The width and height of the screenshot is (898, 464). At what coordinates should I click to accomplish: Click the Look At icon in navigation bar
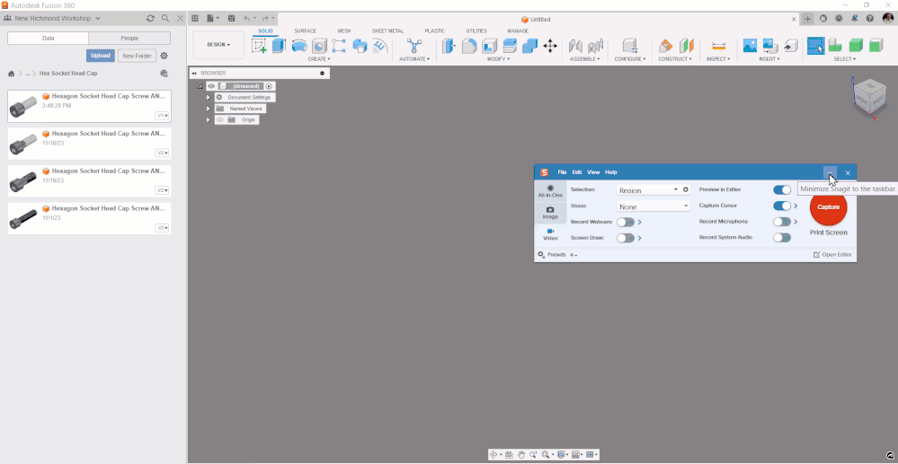tap(509, 455)
